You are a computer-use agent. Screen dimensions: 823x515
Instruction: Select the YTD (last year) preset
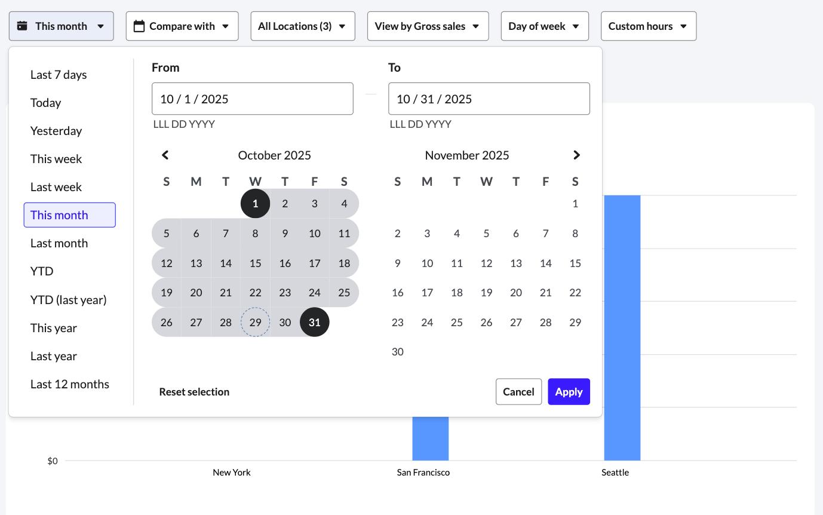point(69,299)
